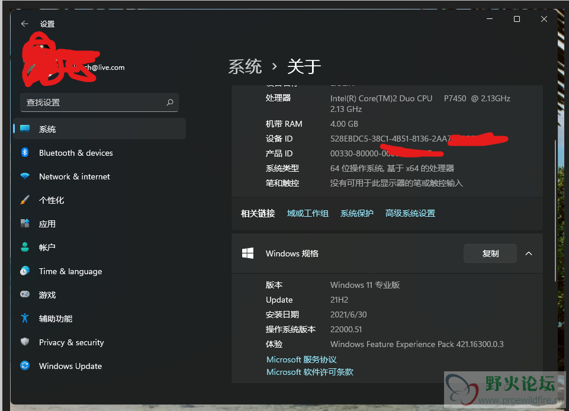Image resolution: width=569 pixels, height=411 pixels.
Task: Click the Windows logo beside Windows 规格
Action: pyautogui.click(x=248, y=253)
